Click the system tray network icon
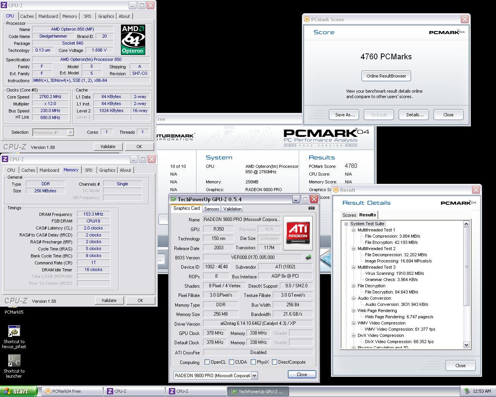The width and height of the screenshot is (496, 397). coord(467,391)
